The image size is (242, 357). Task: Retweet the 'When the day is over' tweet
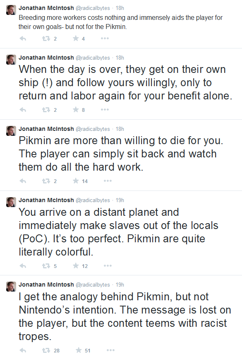46,110
